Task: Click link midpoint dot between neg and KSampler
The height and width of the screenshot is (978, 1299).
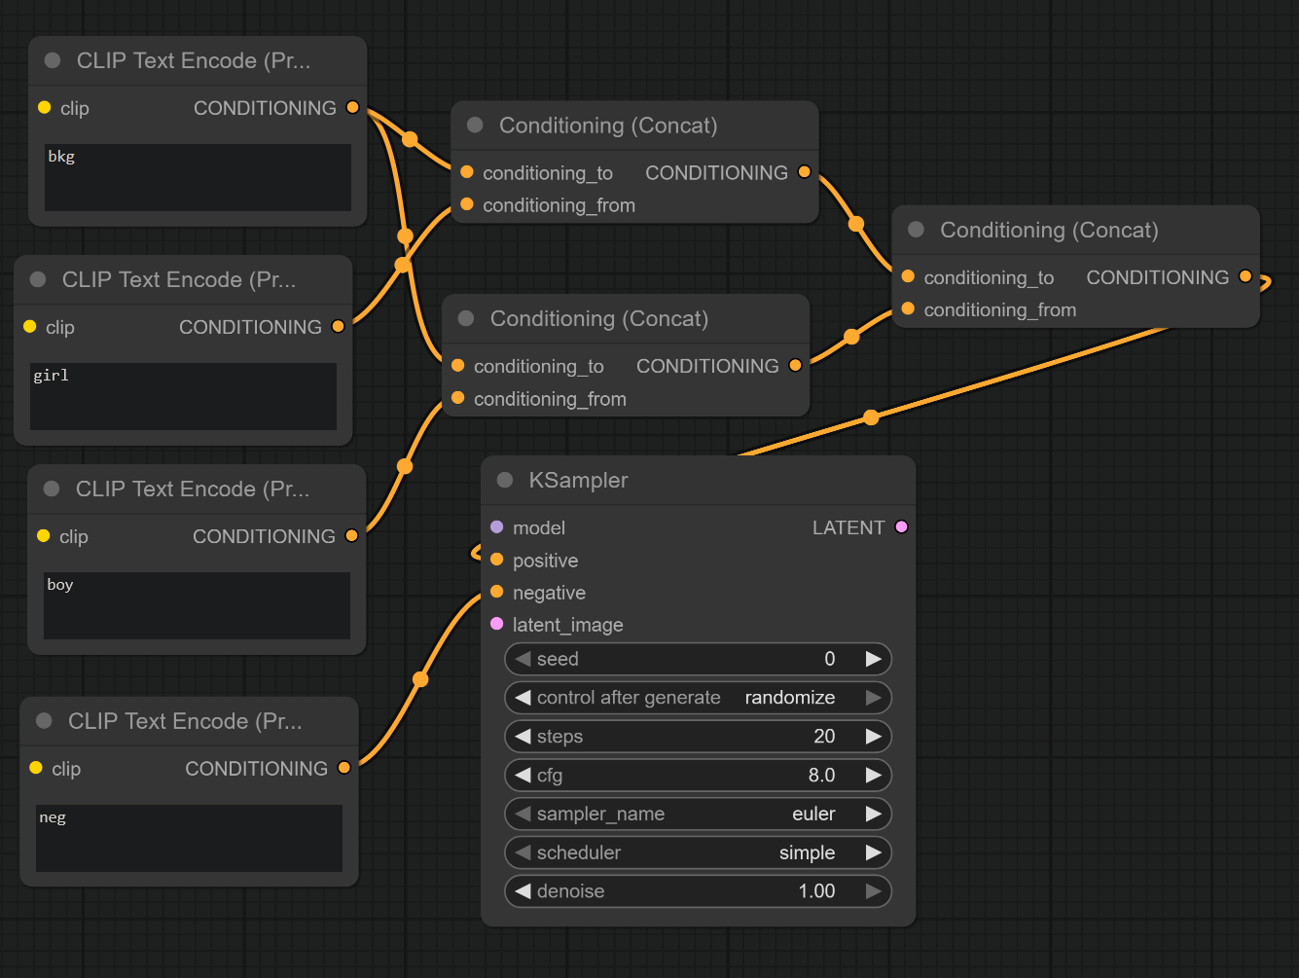Action: click(x=420, y=679)
